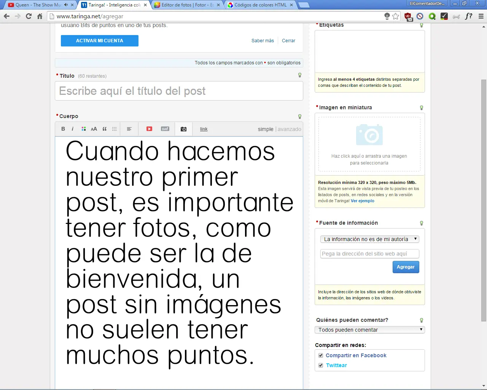The image size is (487, 390).
Task: Show the help bulb next to Cuerpo
Action: click(x=300, y=117)
